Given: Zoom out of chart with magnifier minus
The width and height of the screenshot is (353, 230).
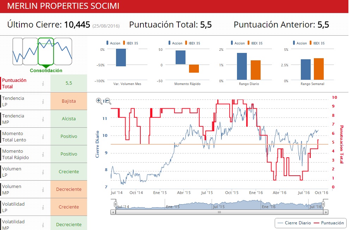Looking at the screenshot, I should click(108, 101).
